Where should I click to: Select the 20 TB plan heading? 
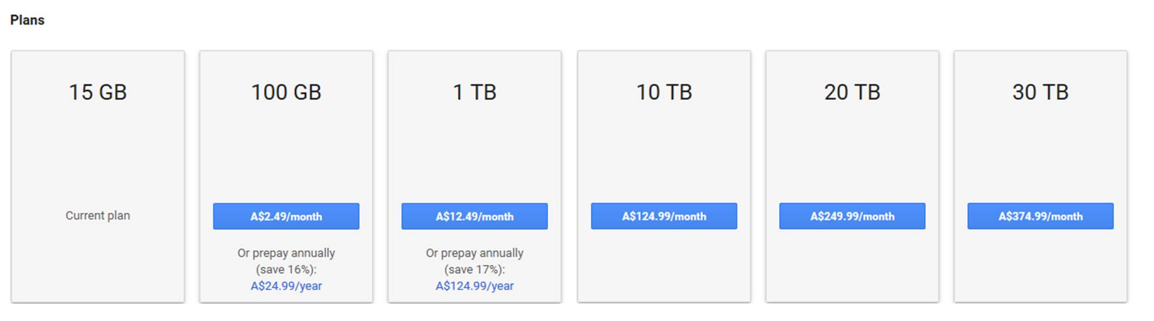click(852, 92)
